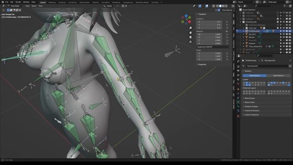Open the Window menu
Screen dimensions: 293x165
[x=26, y=2]
